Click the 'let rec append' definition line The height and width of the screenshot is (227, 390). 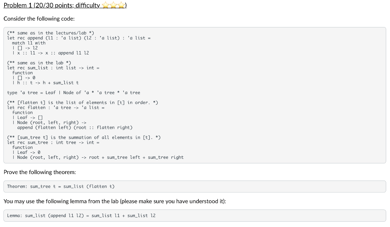tap(79, 38)
